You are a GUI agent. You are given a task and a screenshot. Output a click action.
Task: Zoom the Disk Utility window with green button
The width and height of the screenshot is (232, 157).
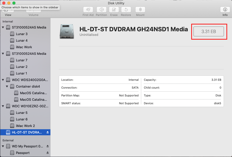(x=14, y=3)
